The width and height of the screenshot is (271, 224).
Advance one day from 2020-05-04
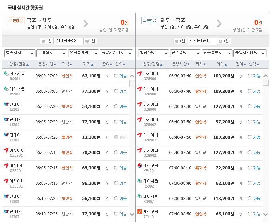pyautogui.click(x=224, y=41)
